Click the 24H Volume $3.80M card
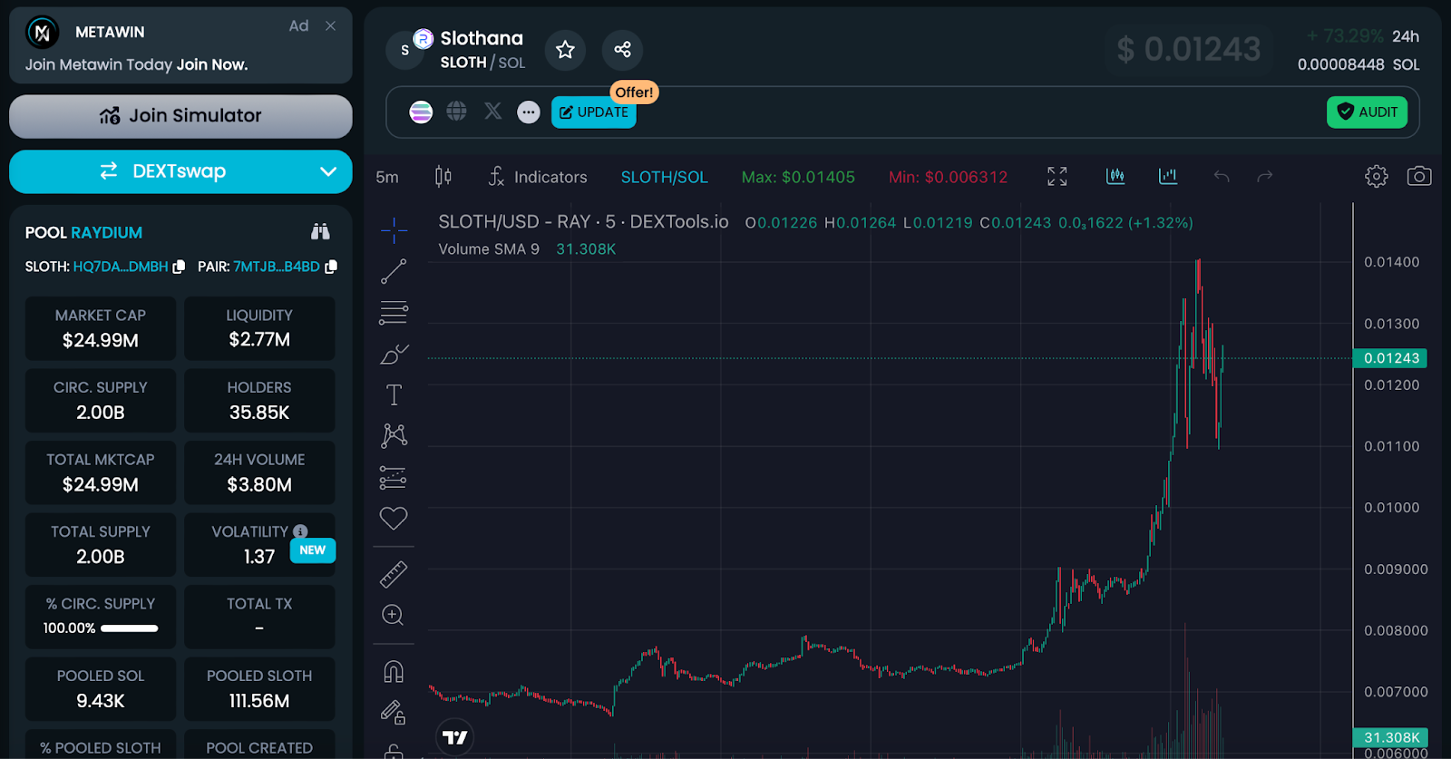This screenshot has height=759, width=1451. 259,472
